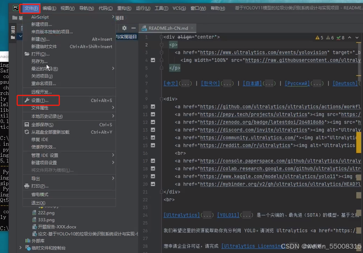
Task: Select 修复 IDE menu entry
Action: (x=40, y=139)
